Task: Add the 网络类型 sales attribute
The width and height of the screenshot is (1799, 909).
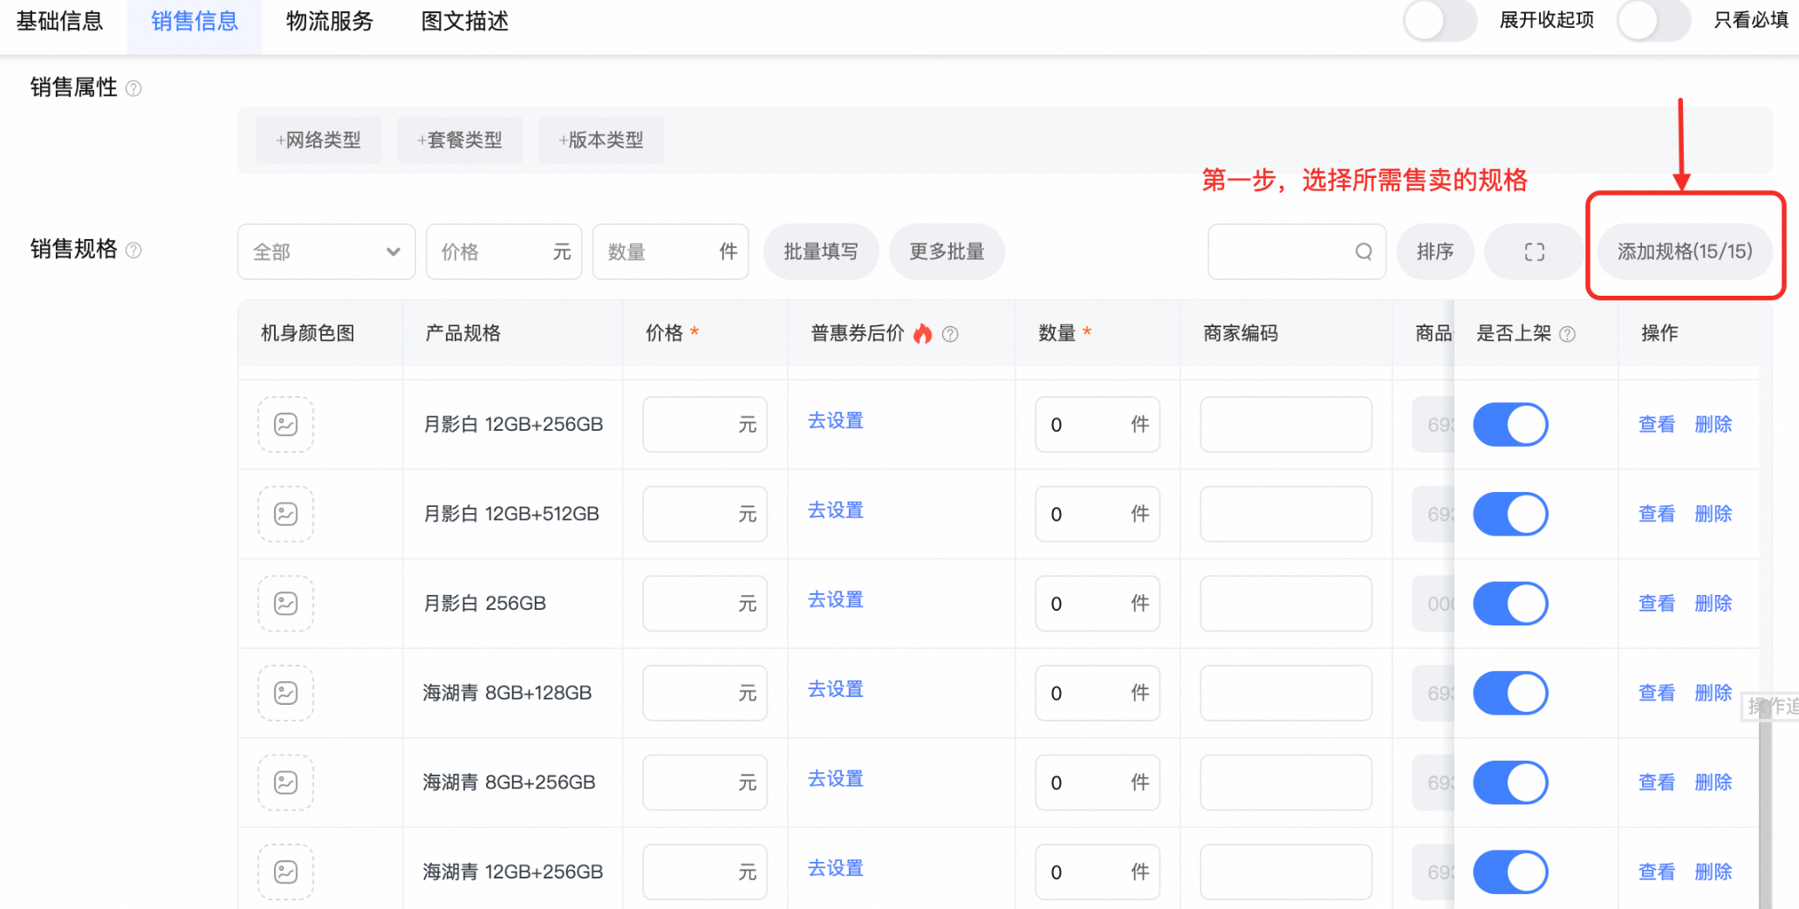Action: [318, 140]
